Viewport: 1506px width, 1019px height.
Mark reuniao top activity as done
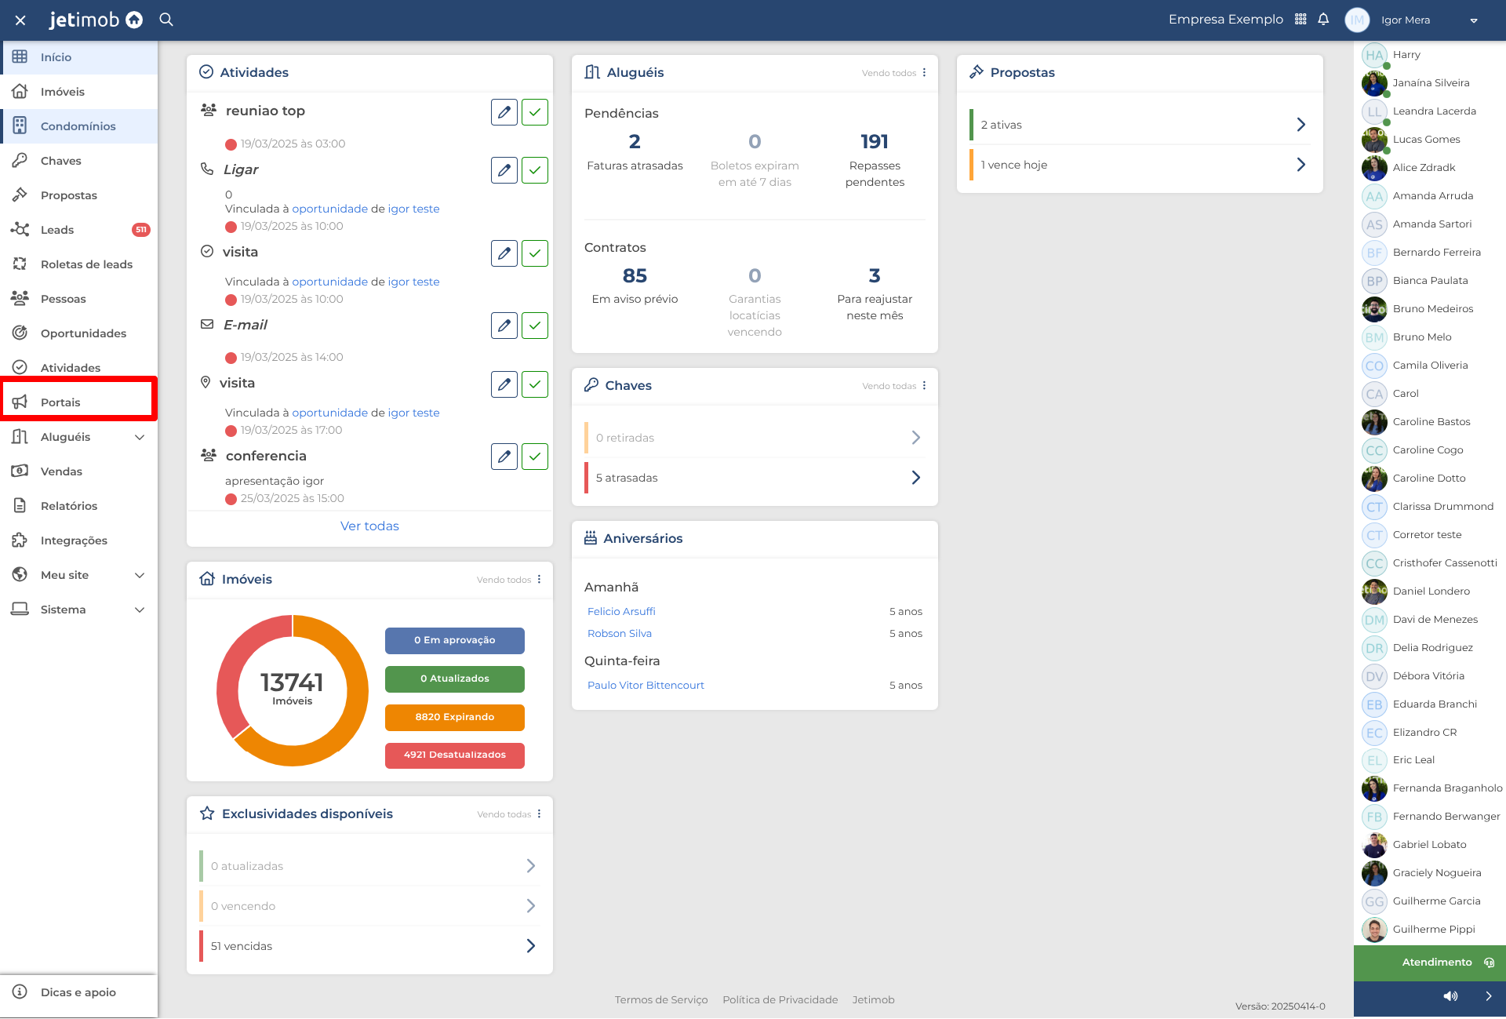click(x=535, y=112)
